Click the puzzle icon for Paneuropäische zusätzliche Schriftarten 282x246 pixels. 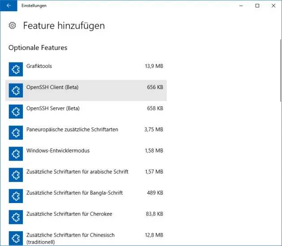[x=16, y=132]
